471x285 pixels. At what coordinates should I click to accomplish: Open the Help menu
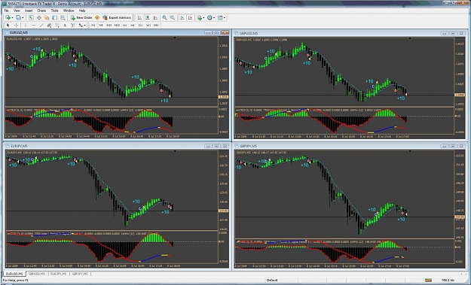pos(82,11)
